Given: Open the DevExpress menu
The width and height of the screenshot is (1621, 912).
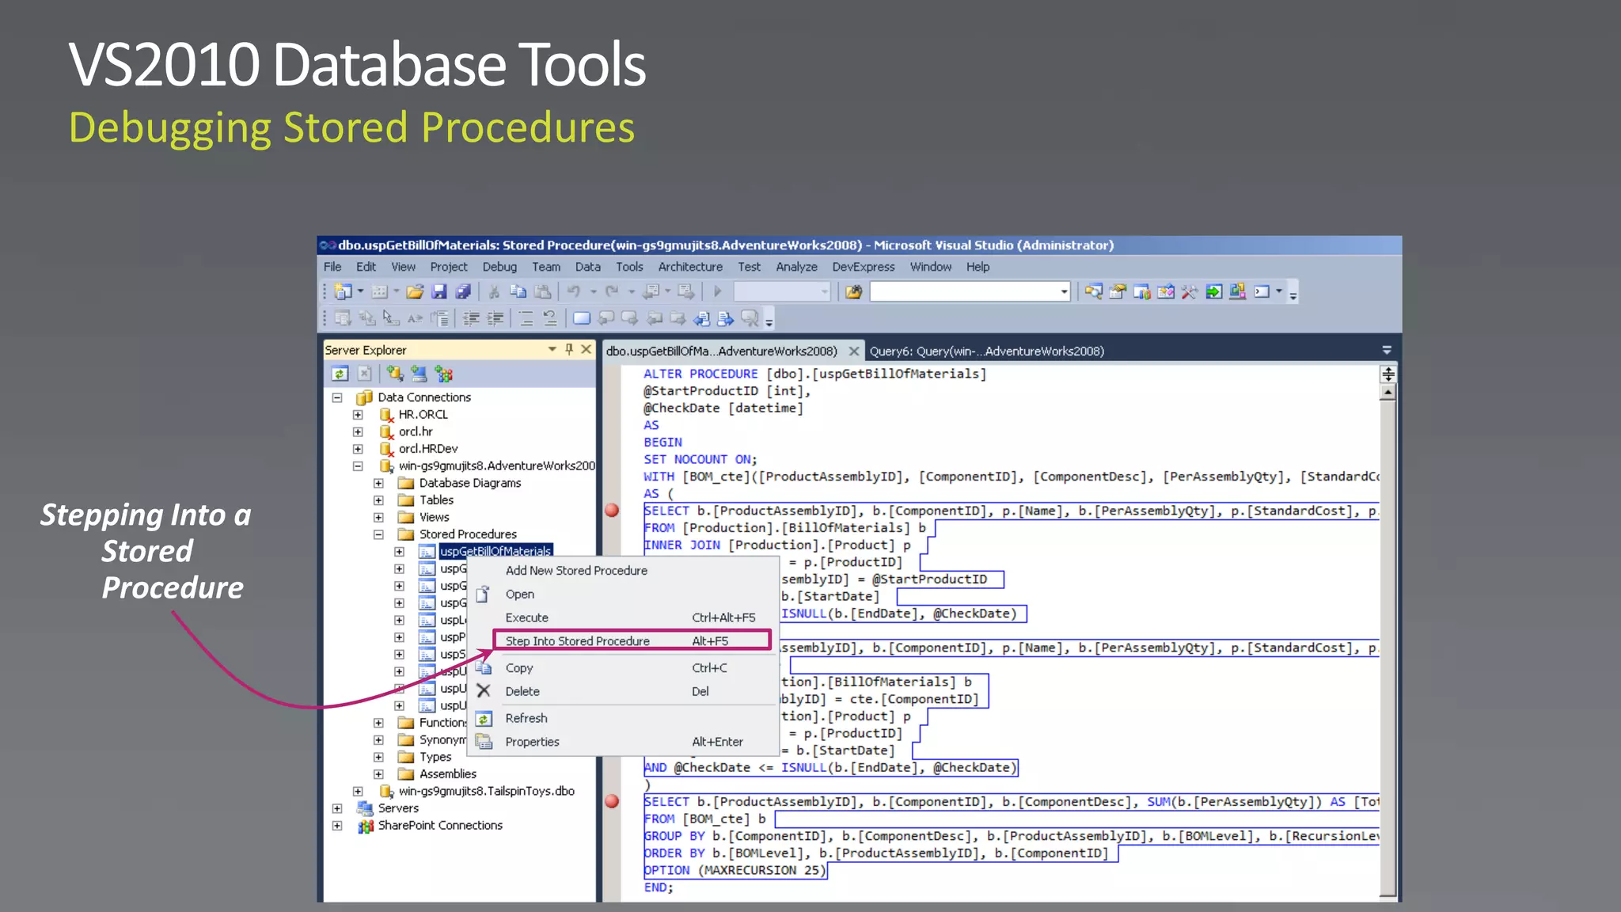Looking at the screenshot, I should click(863, 267).
